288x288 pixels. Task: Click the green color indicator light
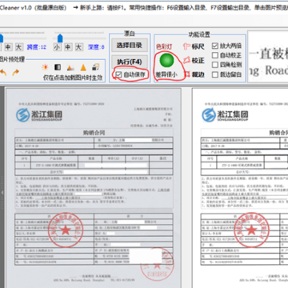(166, 60)
